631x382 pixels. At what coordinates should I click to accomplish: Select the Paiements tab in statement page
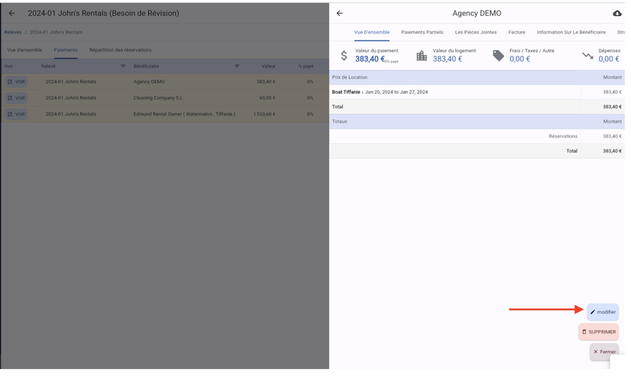(66, 50)
